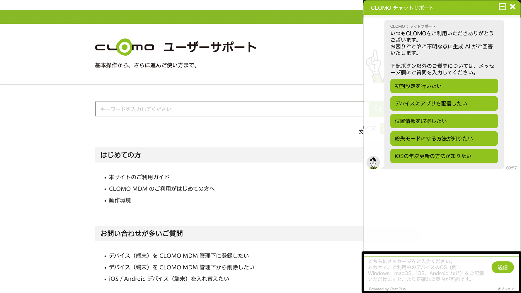Screen dimensions: 521x293
Task: Focus the chat message input box
Action: point(426,270)
